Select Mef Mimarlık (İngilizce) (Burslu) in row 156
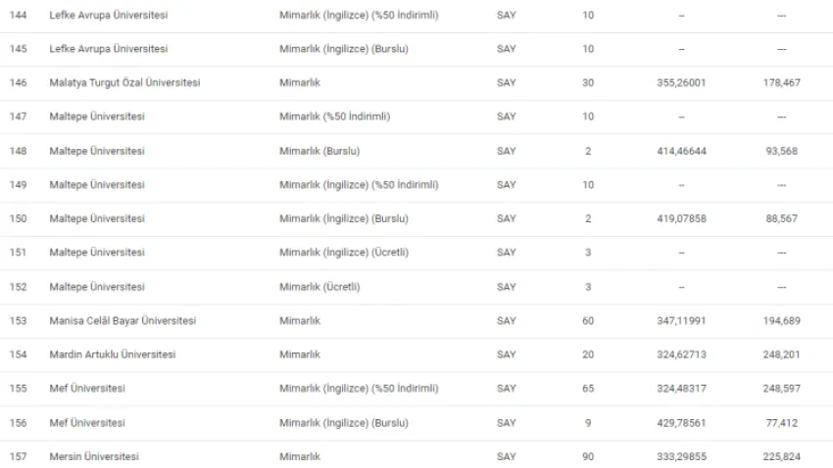 click(x=344, y=423)
